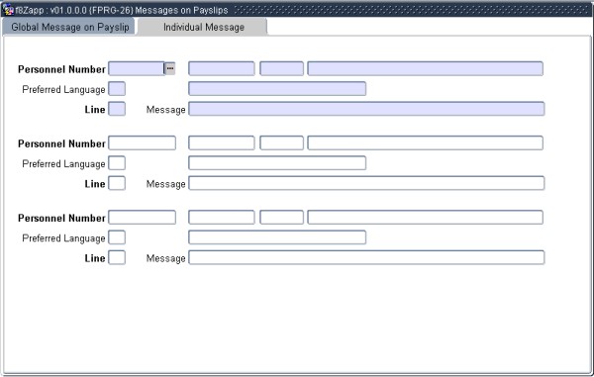Image resolution: width=594 pixels, height=377 pixels.
Task: Click the long name field in second record
Action: pyautogui.click(x=426, y=143)
